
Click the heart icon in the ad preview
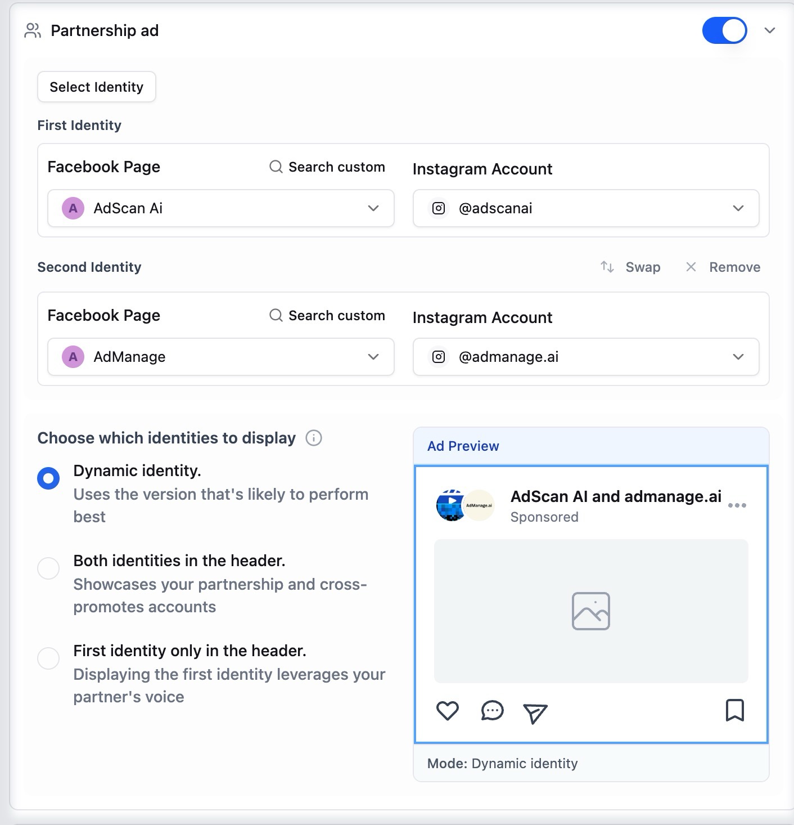pyautogui.click(x=448, y=711)
